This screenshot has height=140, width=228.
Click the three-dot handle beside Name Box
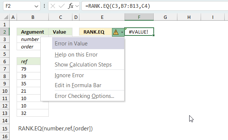point(44,6)
